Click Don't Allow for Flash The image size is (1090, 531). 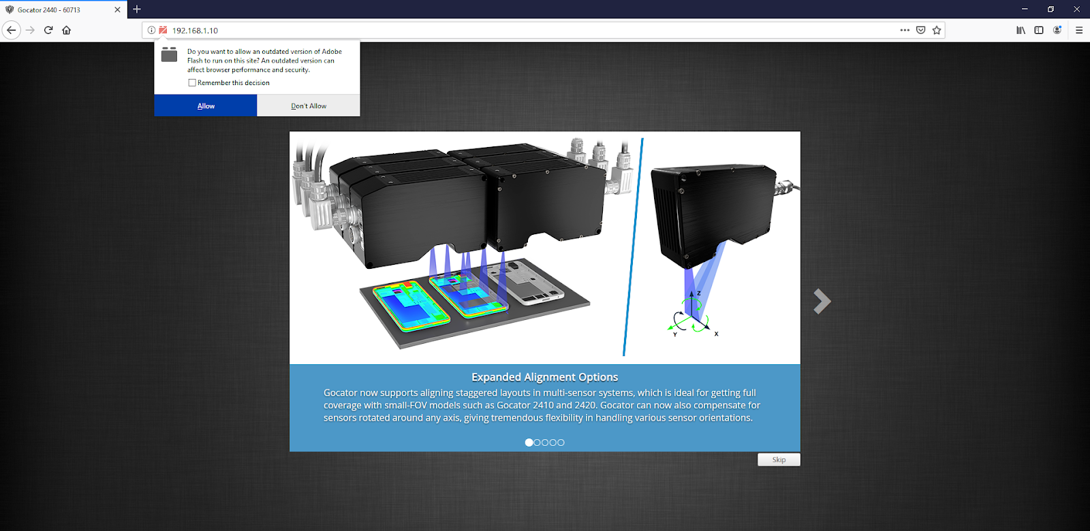(x=309, y=106)
